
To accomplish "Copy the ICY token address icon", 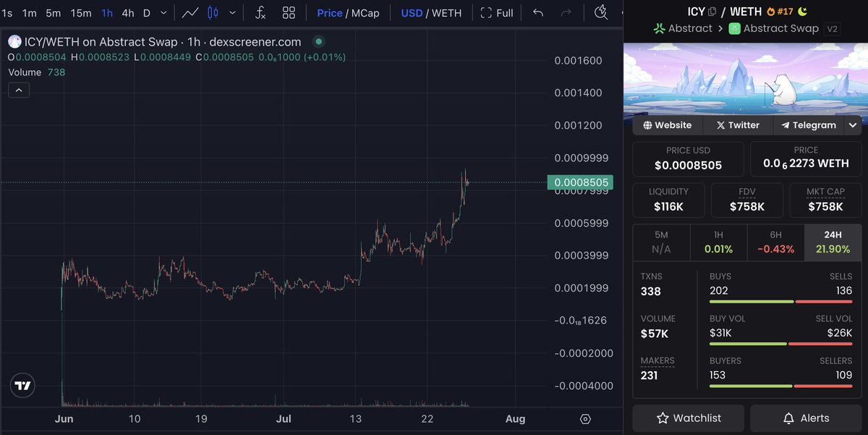I will [712, 12].
